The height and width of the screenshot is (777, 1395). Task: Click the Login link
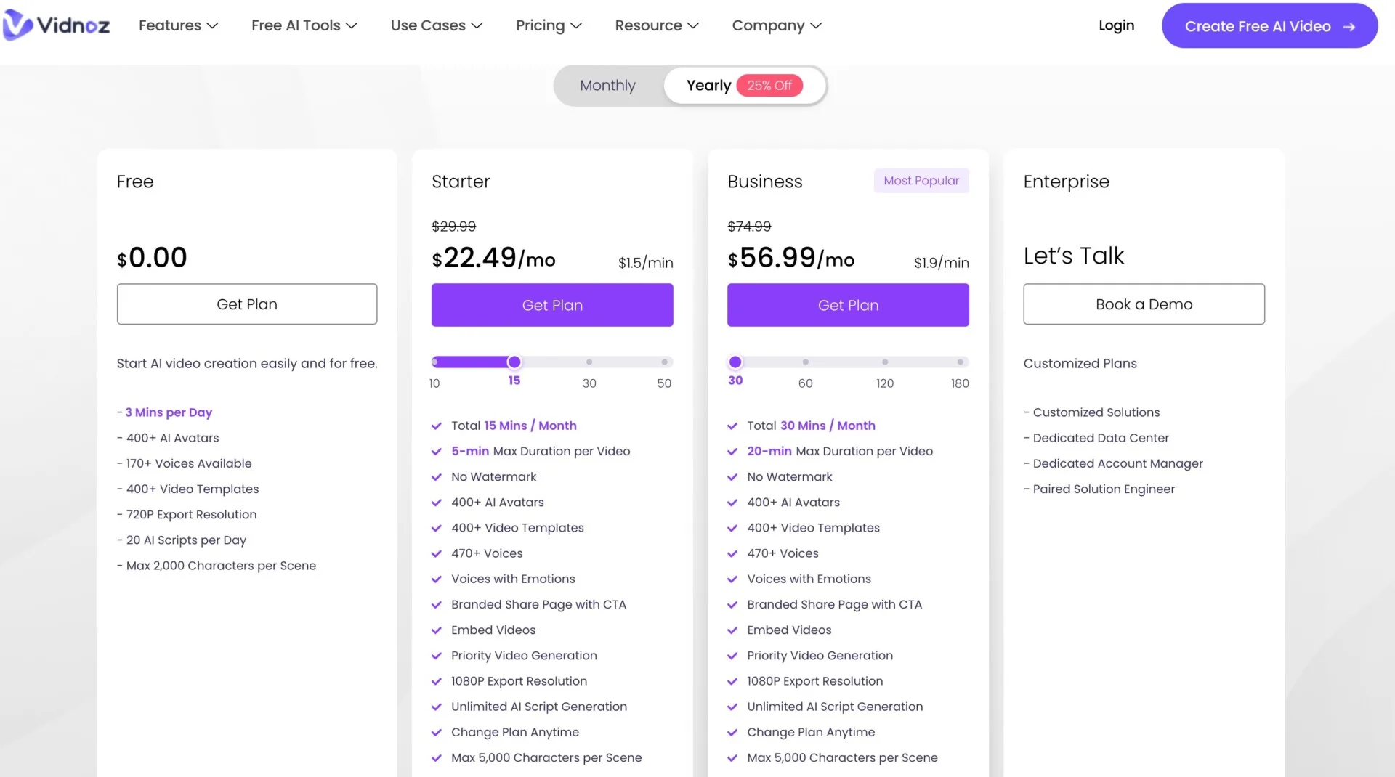1116,25
